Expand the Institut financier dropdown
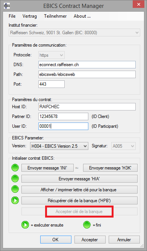 (x=137, y=33)
